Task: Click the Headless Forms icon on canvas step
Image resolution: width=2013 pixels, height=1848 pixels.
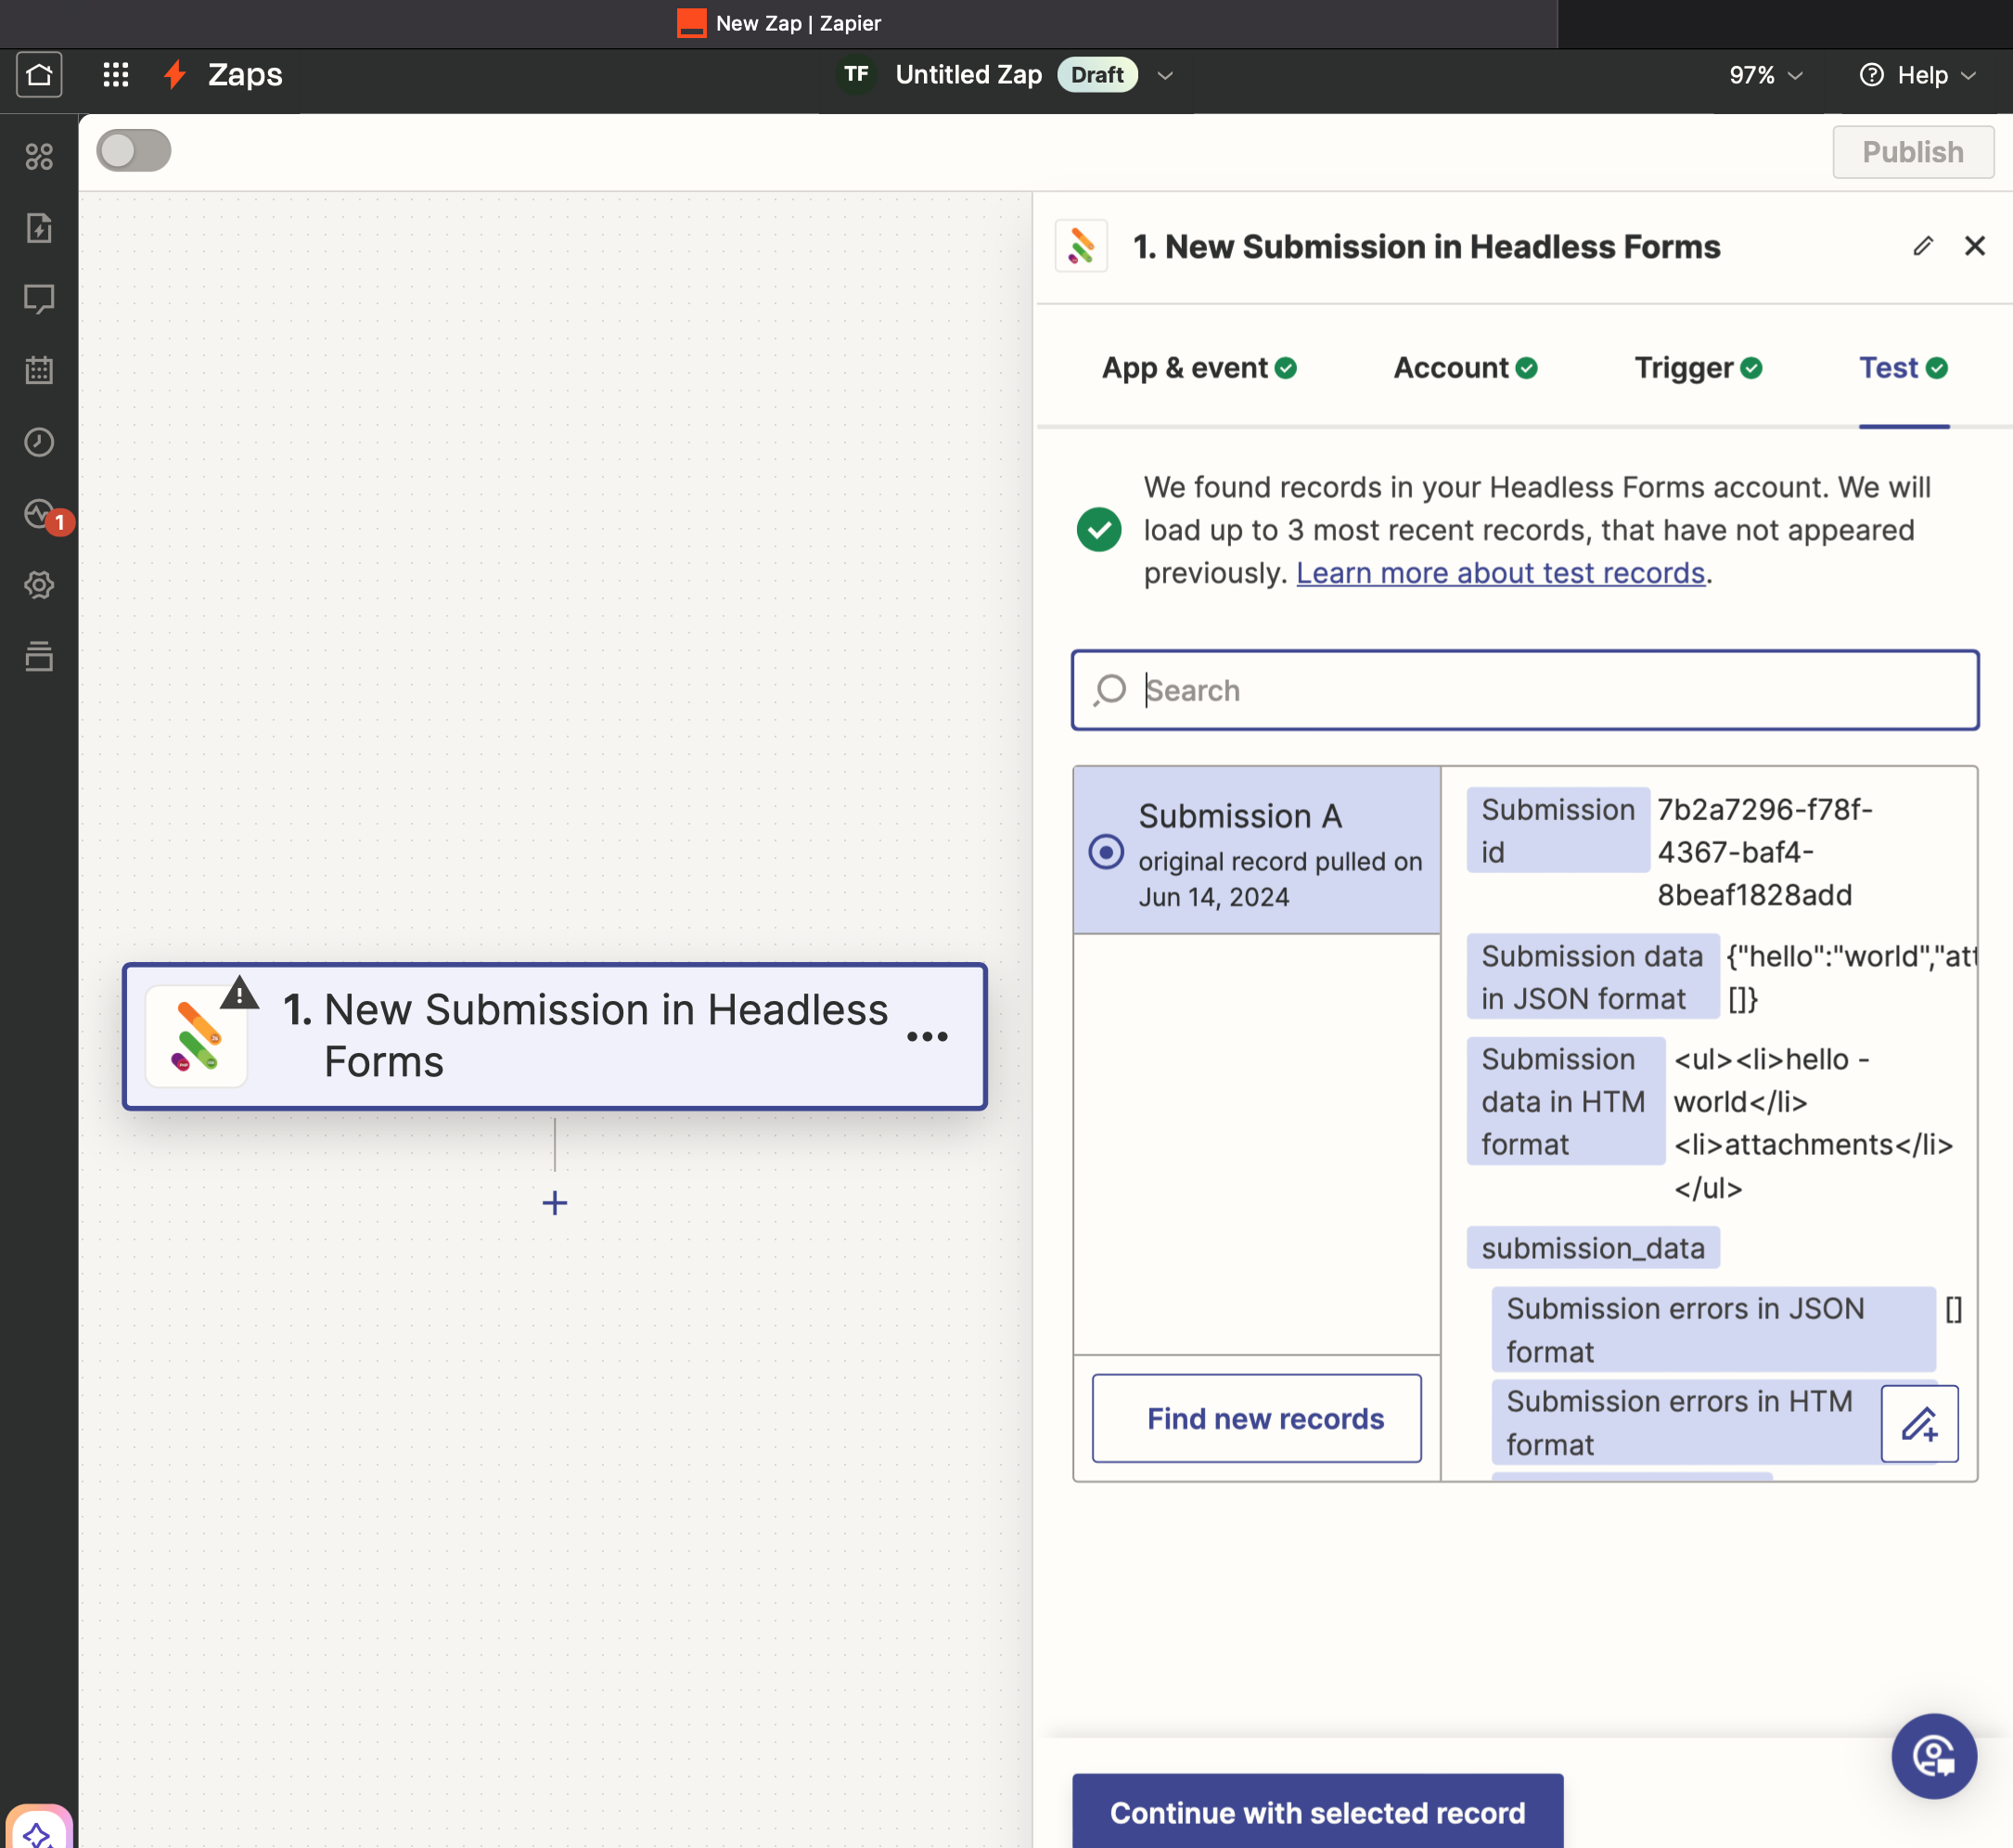Action: 196,1037
